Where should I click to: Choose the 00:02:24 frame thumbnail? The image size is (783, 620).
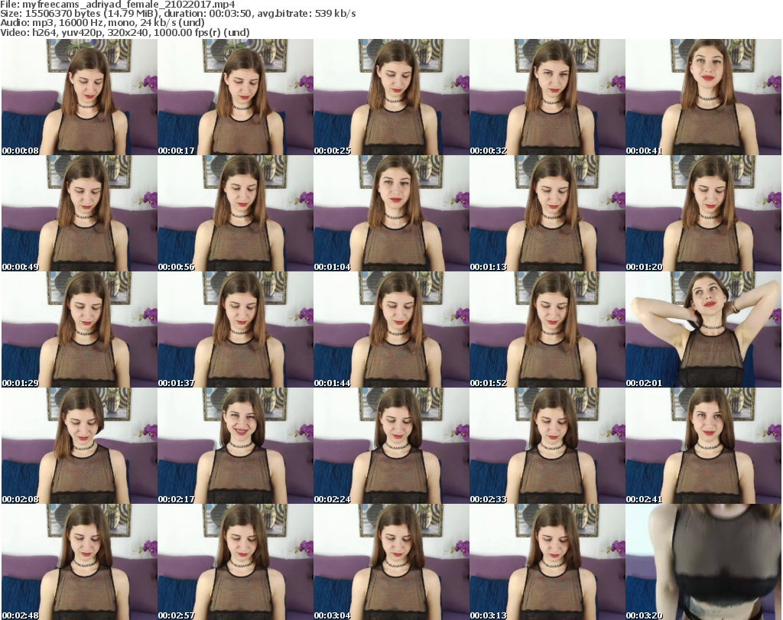[391, 446]
